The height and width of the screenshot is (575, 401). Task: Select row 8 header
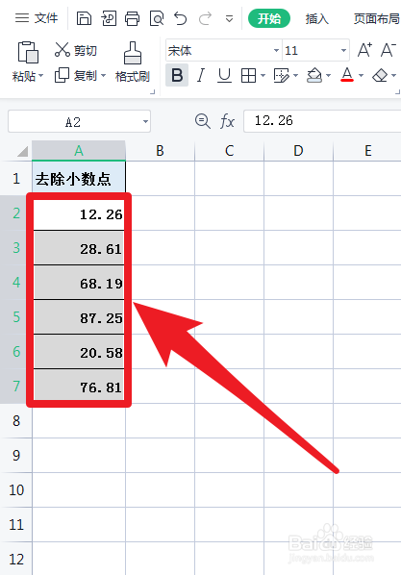tap(16, 420)
